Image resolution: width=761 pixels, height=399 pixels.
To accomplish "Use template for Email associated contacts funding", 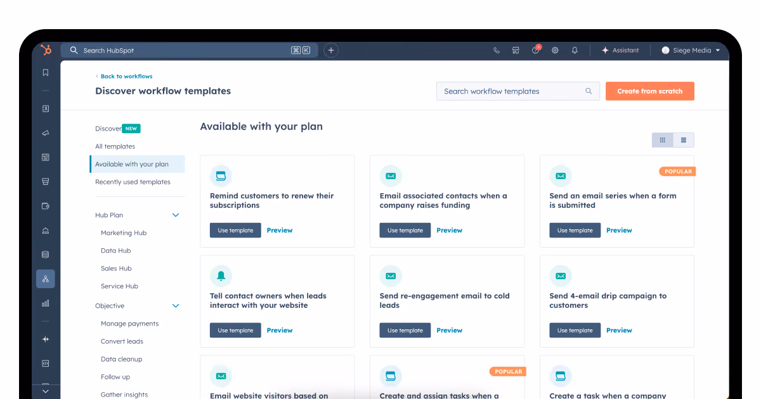I will coord(405,231).
